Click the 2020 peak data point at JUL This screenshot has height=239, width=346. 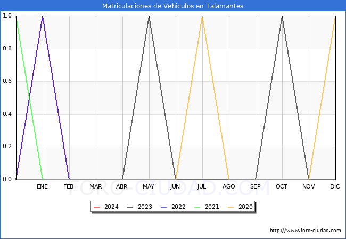pyautogui.click(x=202, y=16)
